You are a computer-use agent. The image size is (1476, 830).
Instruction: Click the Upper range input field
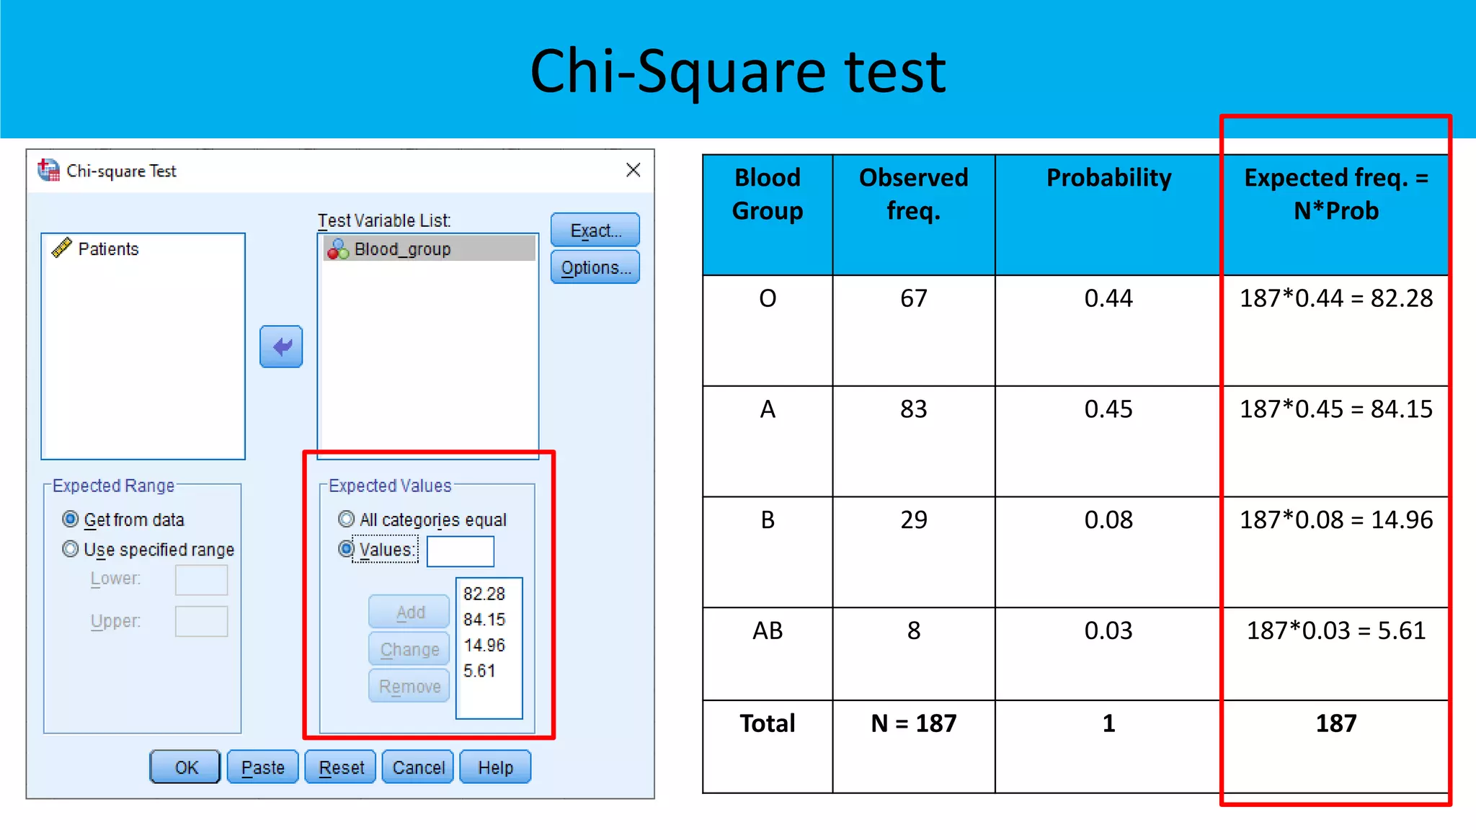(x=202, y=621)
